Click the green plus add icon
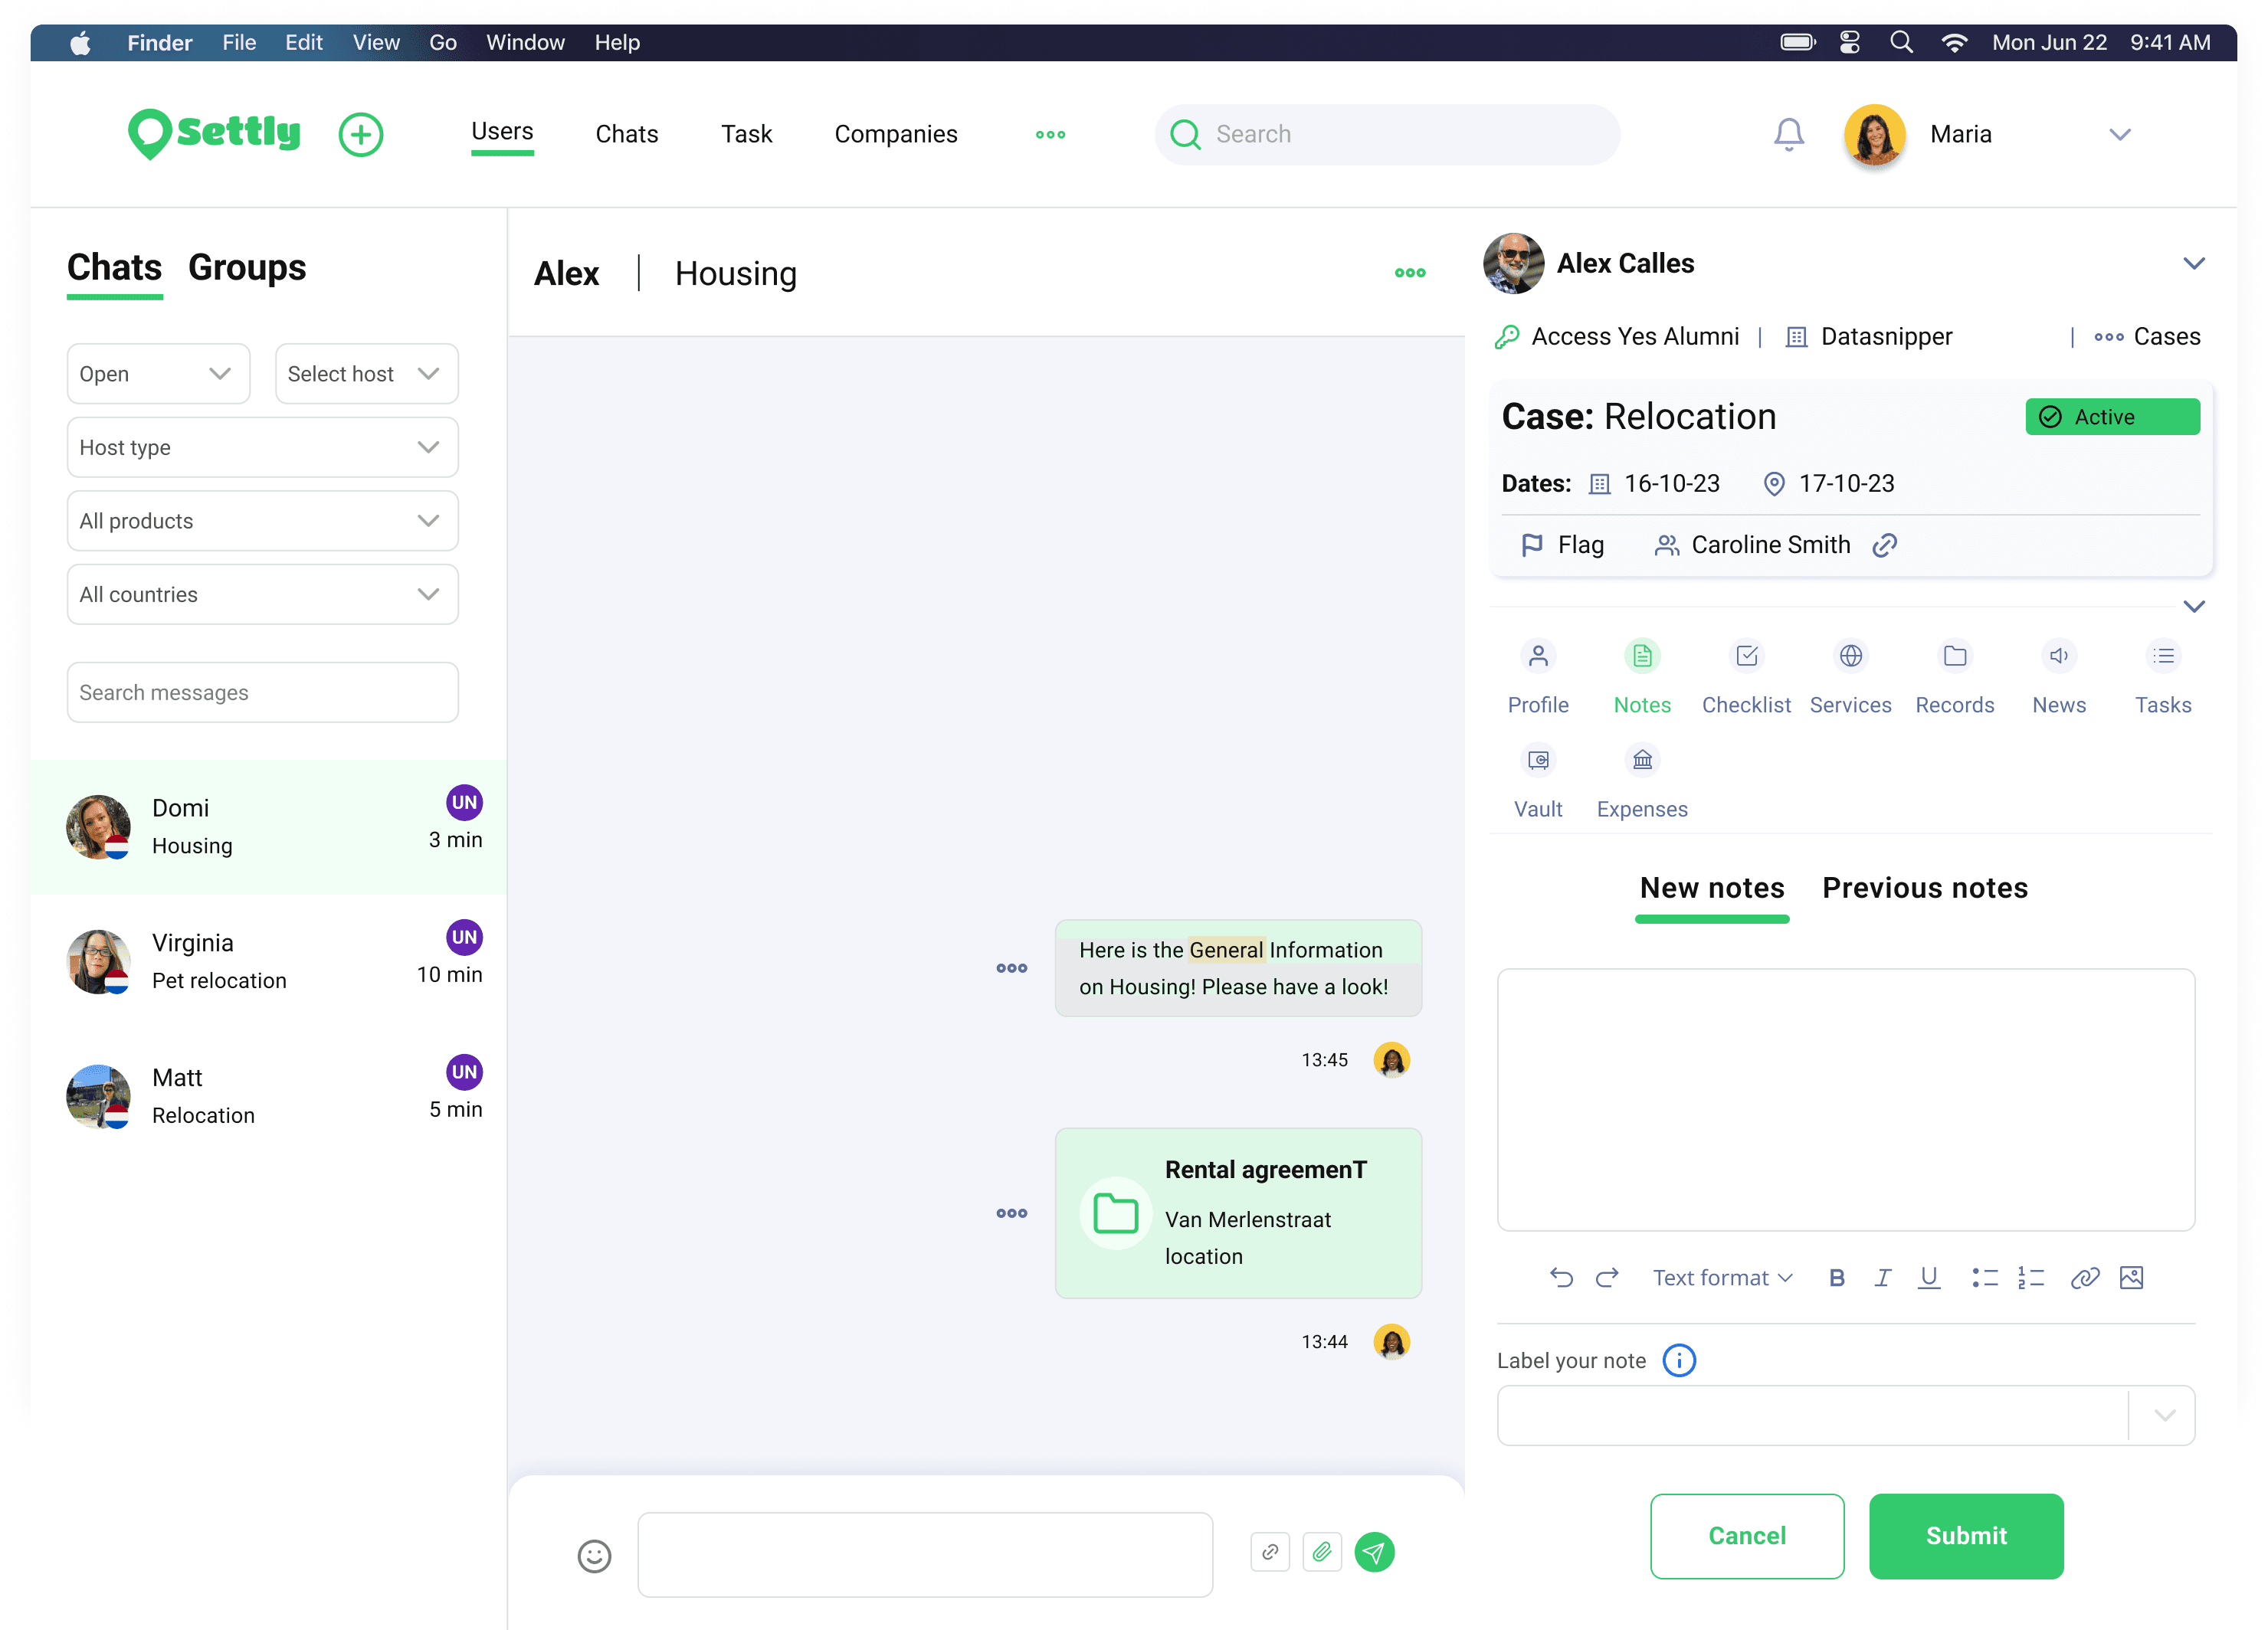The width and height of the screenshot is (2268, 1630). (x=361, y=134)
